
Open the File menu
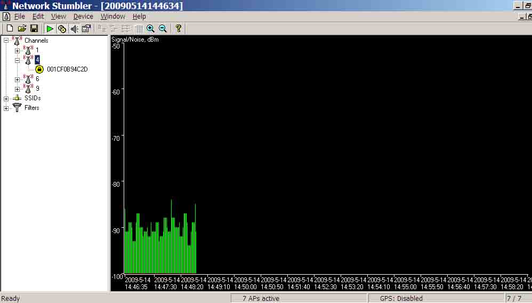(x=19, y=17)
